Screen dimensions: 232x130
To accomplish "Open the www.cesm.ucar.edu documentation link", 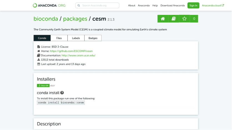I will 79,55.
